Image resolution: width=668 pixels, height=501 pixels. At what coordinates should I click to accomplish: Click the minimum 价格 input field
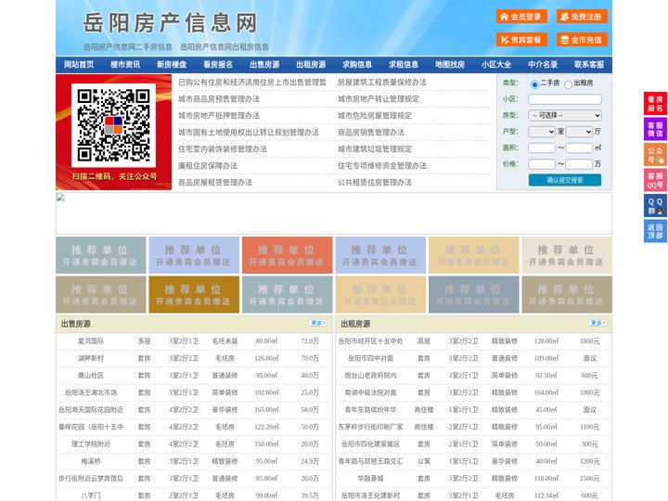(542, 164)
